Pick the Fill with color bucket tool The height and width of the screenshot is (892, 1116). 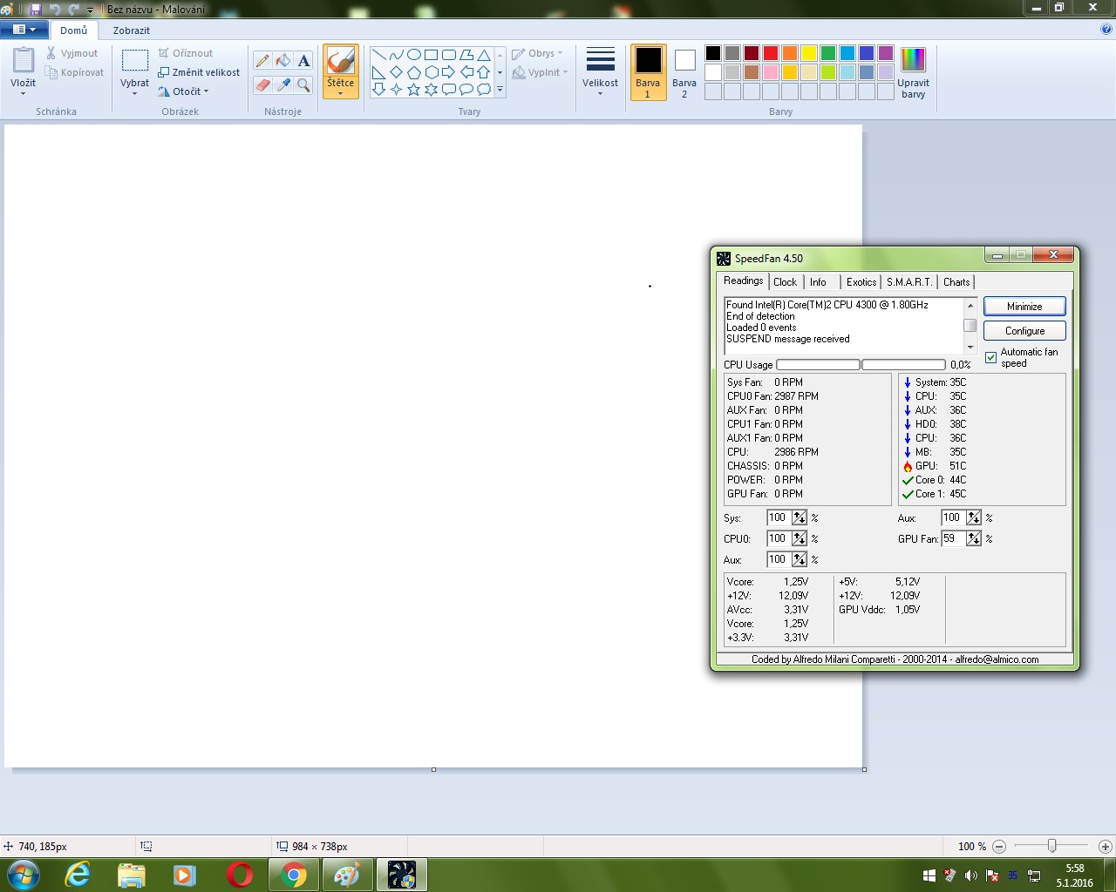(283, 61)
